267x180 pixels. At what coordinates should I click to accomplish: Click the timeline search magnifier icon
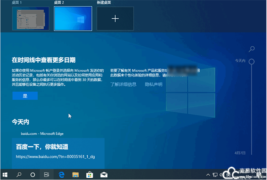[x=252, y=48]
